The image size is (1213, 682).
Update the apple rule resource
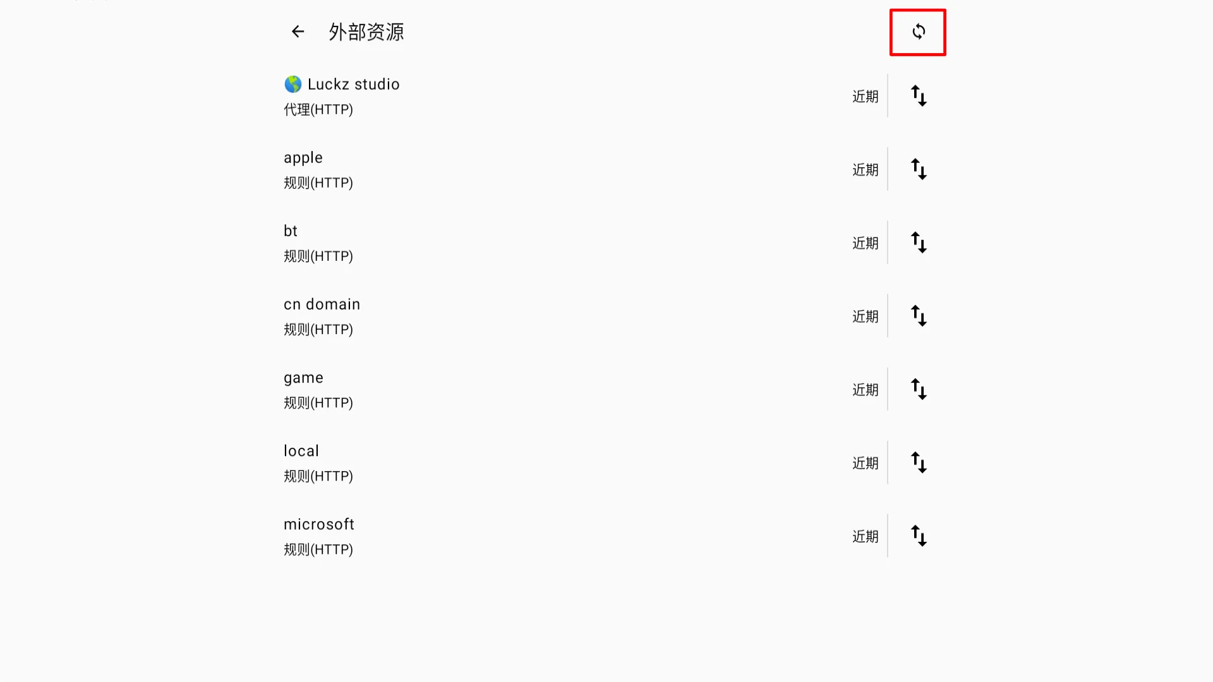[918, 169]
